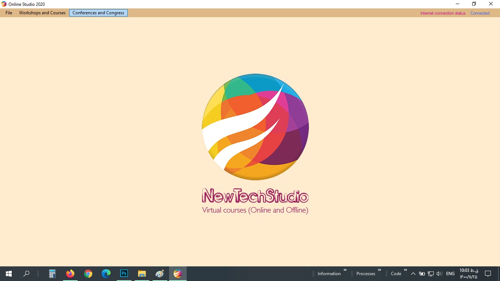Click the Information taskbar toolbar label
Screen dimensions: 500x281
(x=329, y=274)
